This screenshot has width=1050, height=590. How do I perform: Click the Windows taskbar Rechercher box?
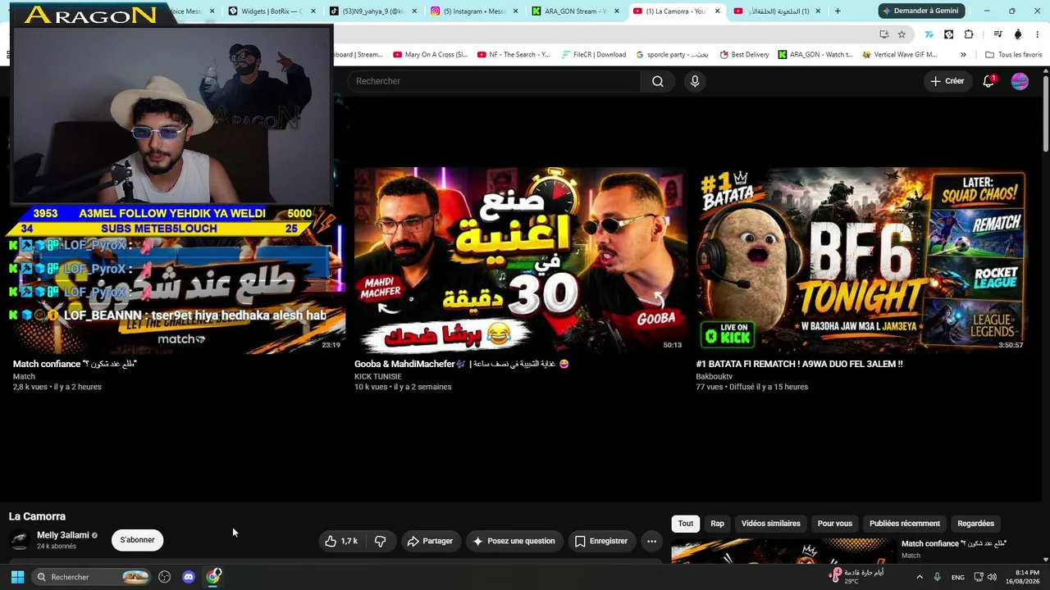(93, 577)
